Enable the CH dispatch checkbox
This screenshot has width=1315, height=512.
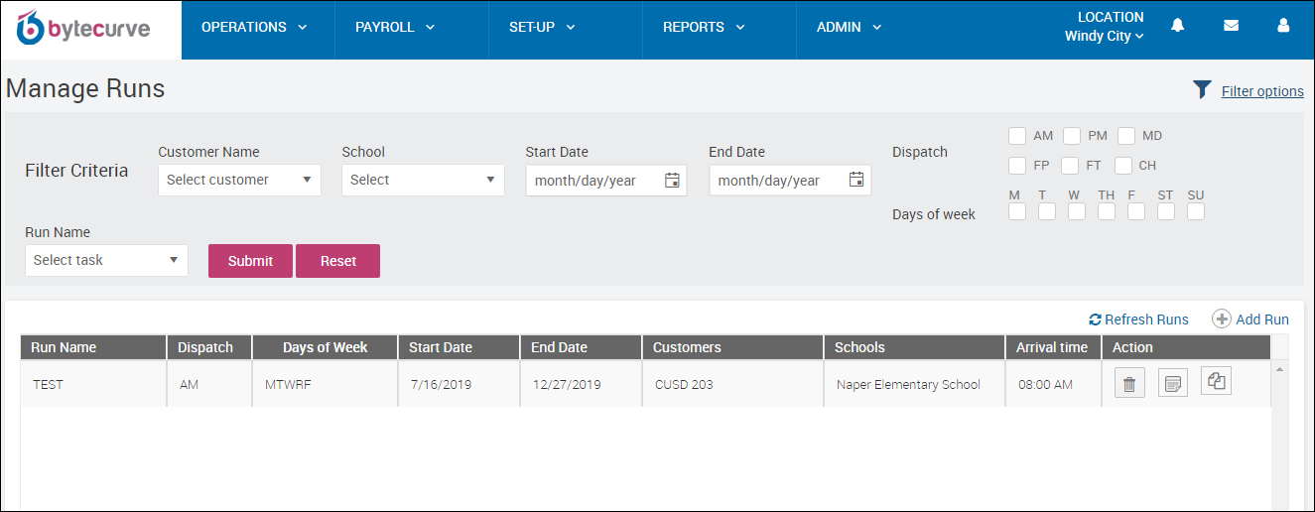coord(1122,166)
